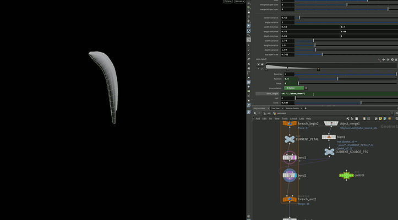Toggle bend1 pink template flag

(293, 157)
